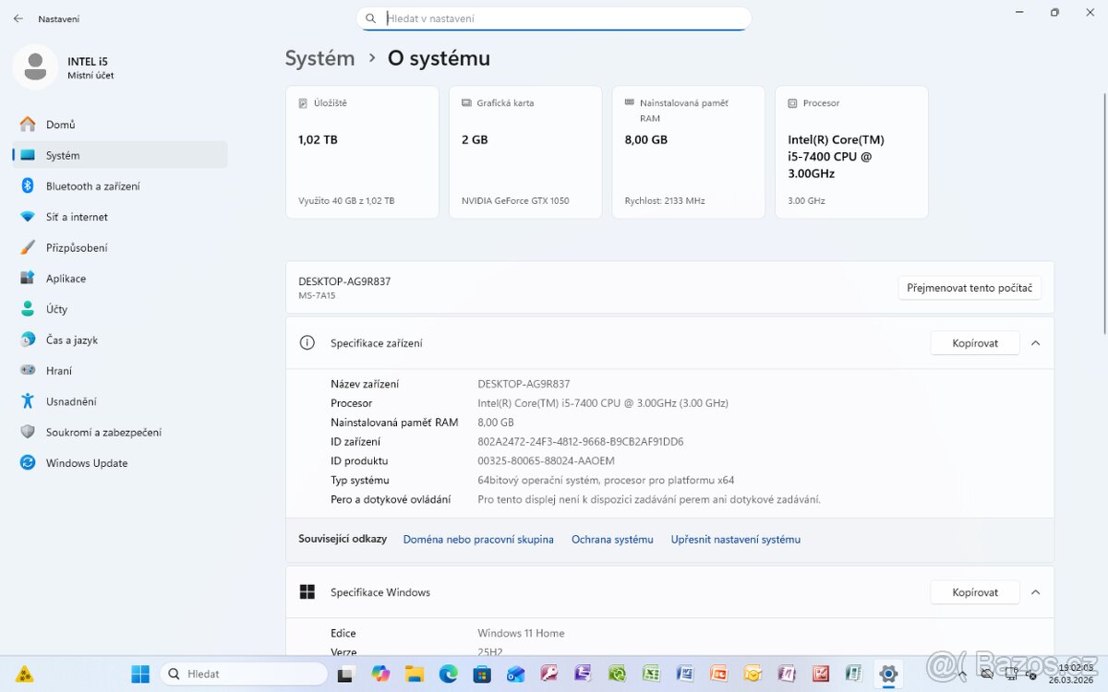Copy device specifications with Kopírovat

pyautogui.click(x=974, y=343)
